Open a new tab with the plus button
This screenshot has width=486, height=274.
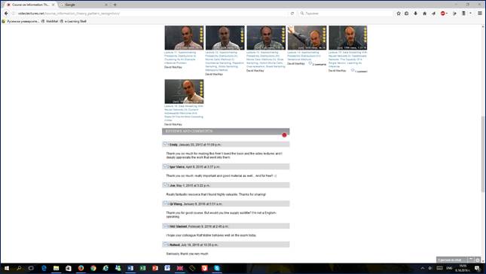[115, 5]
